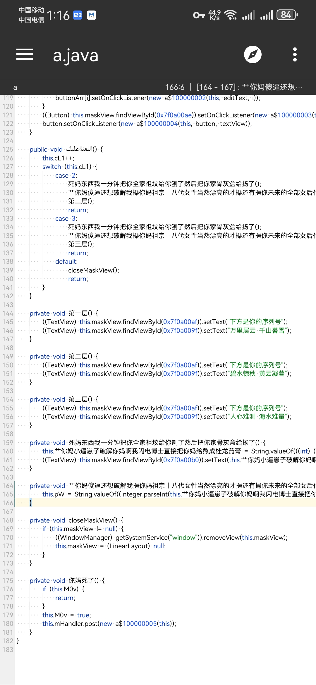Tap 'case 3:' line

(x=66, y=218)
